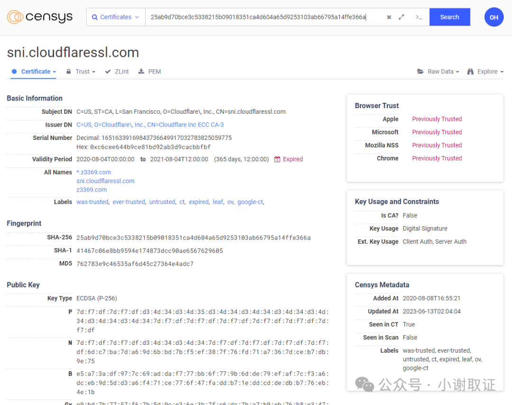Image resolution: width=512 pixels, height=405 pixels.
Task: Click the ZLint checkmark icon
Action: [x=108, y=72]
